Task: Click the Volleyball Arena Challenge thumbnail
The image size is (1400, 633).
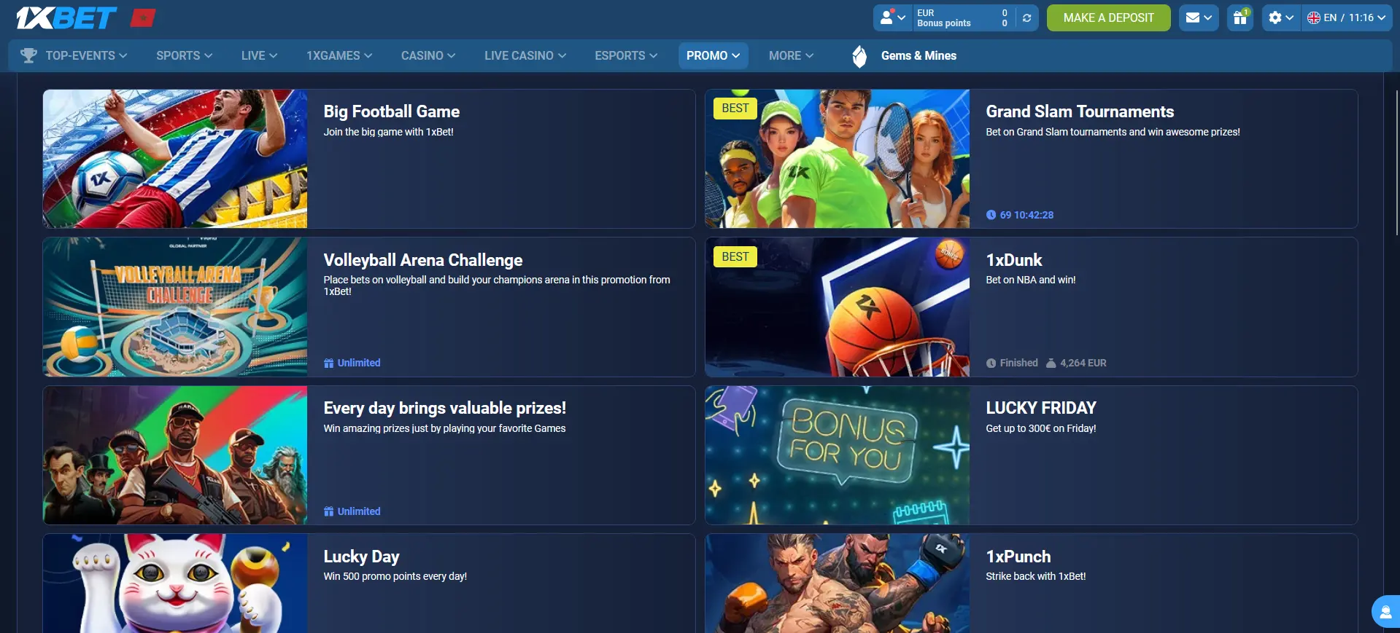Action: tap(175, 307)
